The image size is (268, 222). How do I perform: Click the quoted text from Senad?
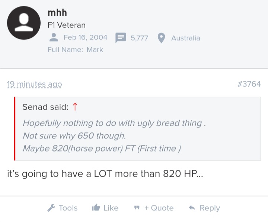point(114,135)
